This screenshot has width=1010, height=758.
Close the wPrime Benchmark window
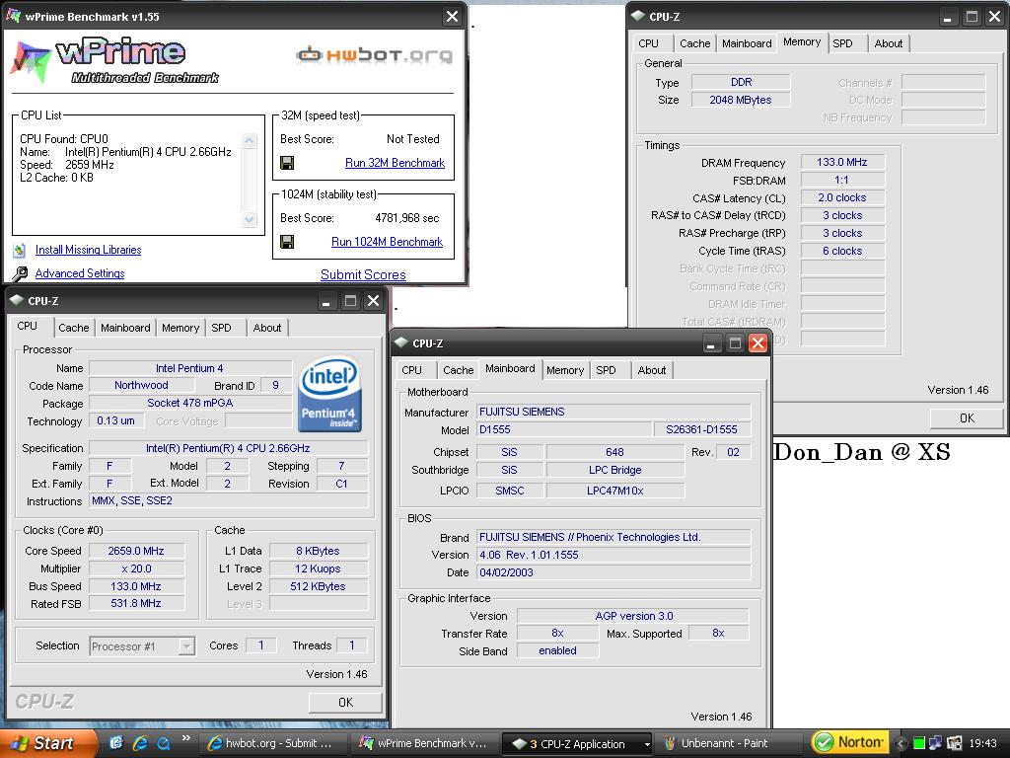coord(452,17)
